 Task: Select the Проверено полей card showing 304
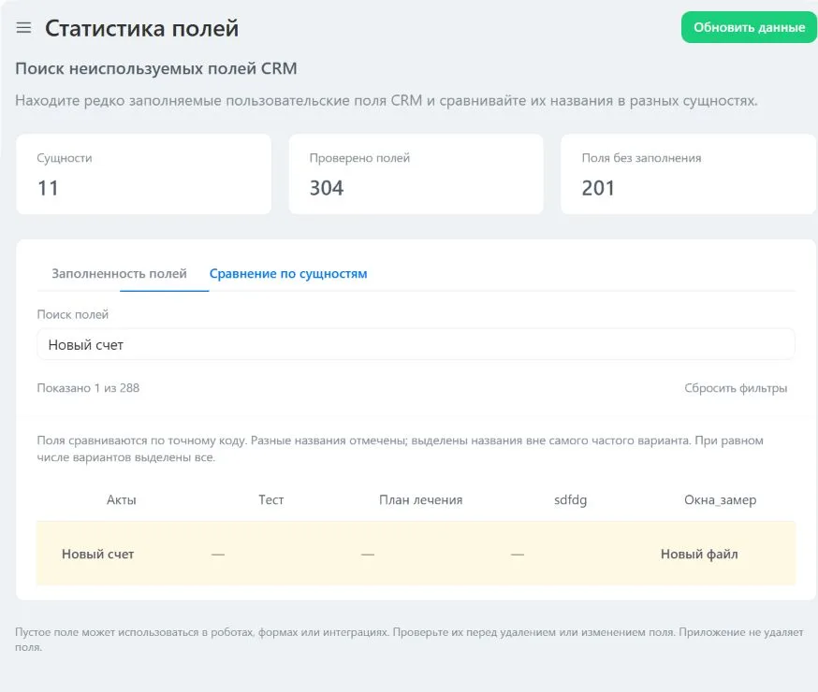click(416, 174)
